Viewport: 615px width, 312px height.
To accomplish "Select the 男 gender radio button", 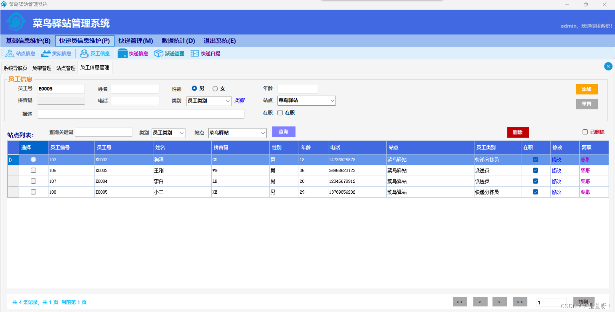I will coord(194,88).
